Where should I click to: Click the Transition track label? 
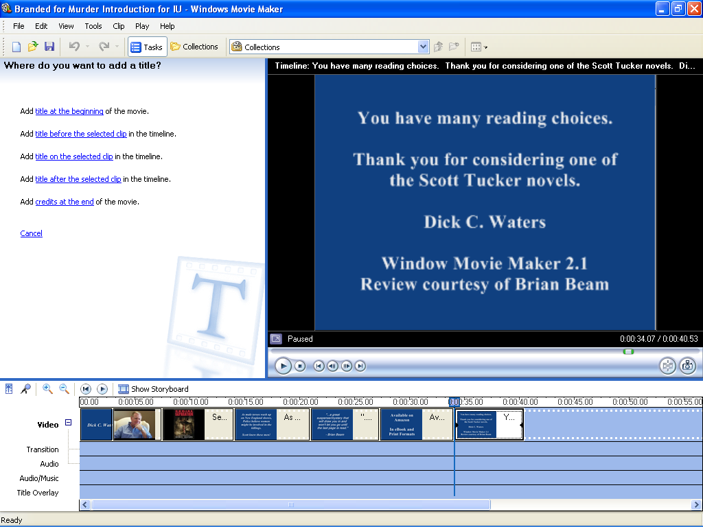(43, 449)
